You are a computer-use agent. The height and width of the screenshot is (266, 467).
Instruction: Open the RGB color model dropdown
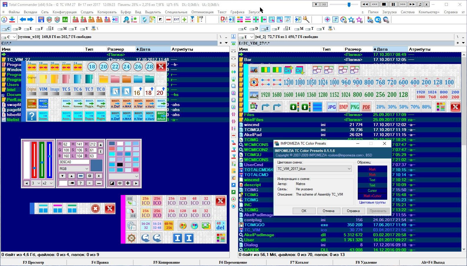74,168
